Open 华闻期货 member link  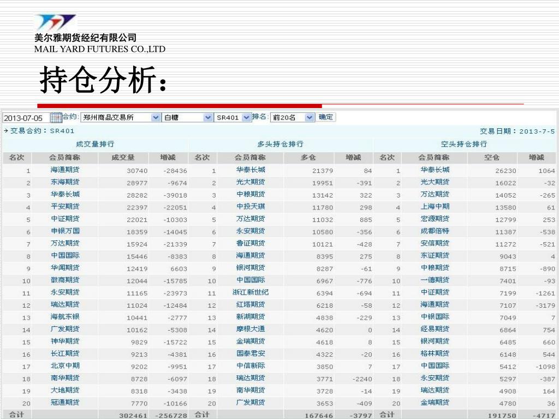click(x=65, y=268)
